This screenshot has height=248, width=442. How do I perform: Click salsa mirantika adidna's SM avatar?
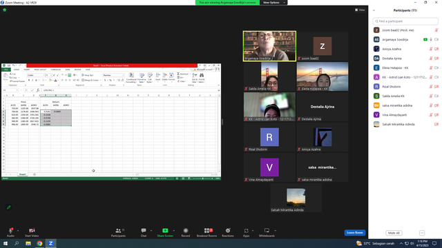376,105
